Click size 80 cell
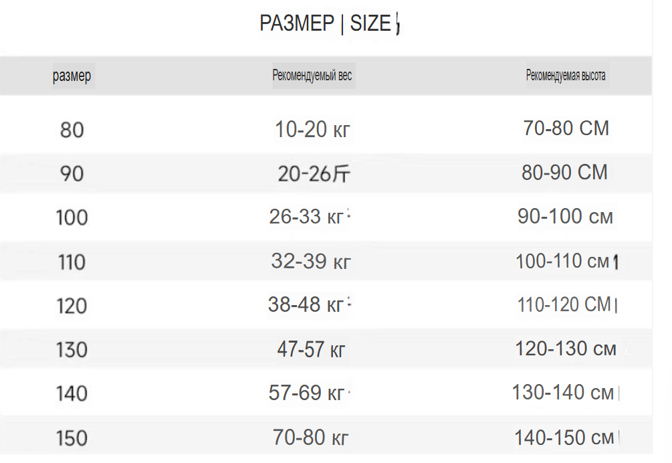This screenshot has height=463, width=672. coord(72,130)
